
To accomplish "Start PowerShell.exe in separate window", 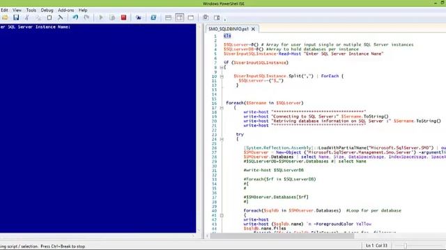I will 153,17.
